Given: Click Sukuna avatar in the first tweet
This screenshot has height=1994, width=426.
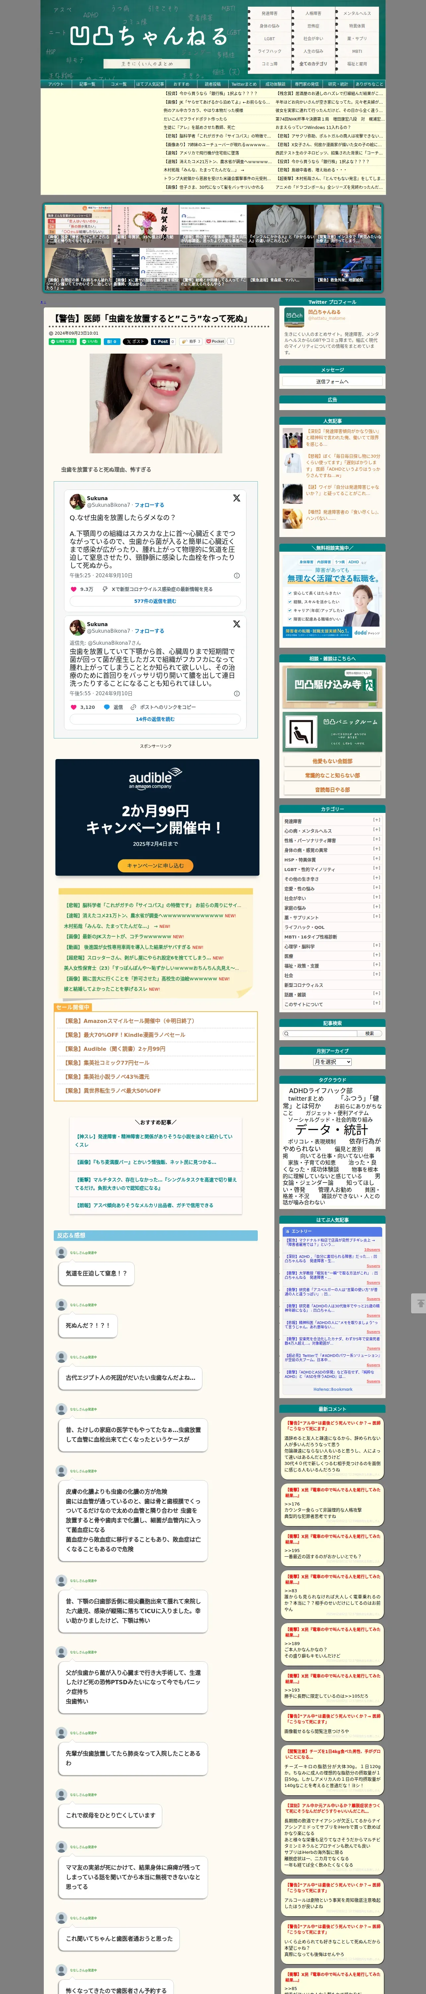Looking at the screenshot, I should point(77,501).
